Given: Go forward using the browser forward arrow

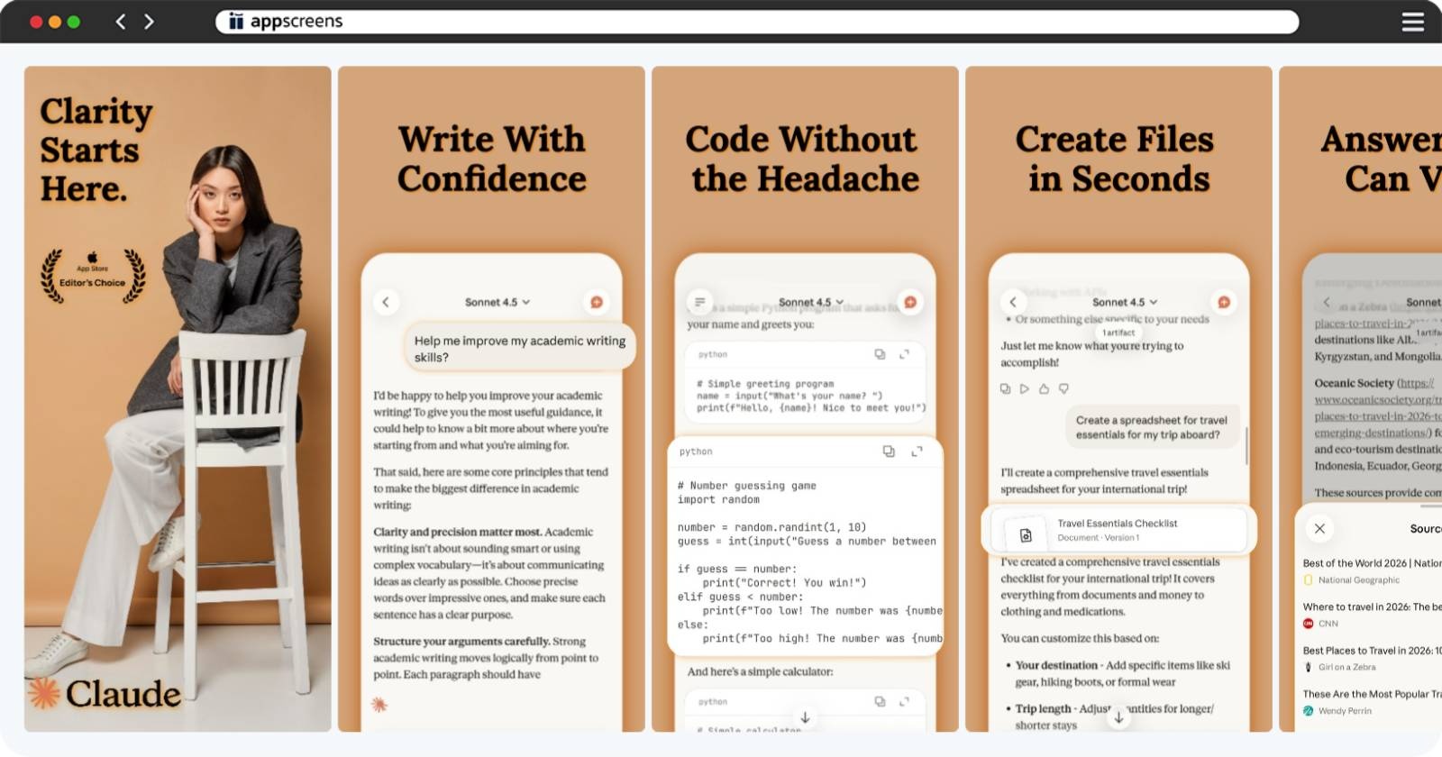Looking at the screenshot, I should click(150, 22).
